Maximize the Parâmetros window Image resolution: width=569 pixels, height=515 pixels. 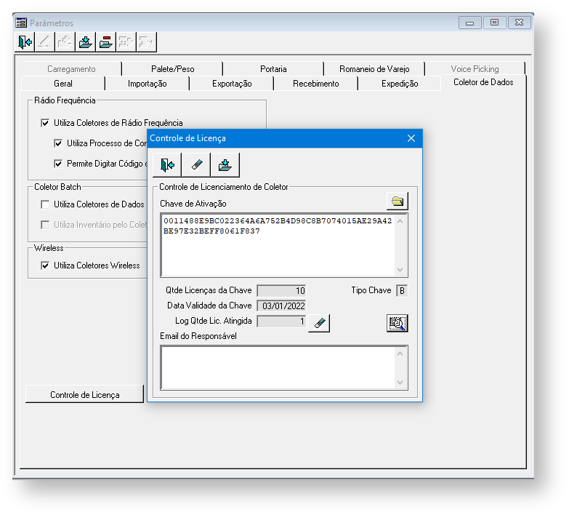pos(494,23)
